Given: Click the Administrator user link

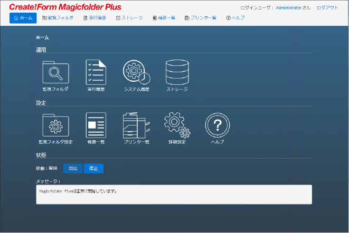Looking at the screenshot, I should pos(288,8).
